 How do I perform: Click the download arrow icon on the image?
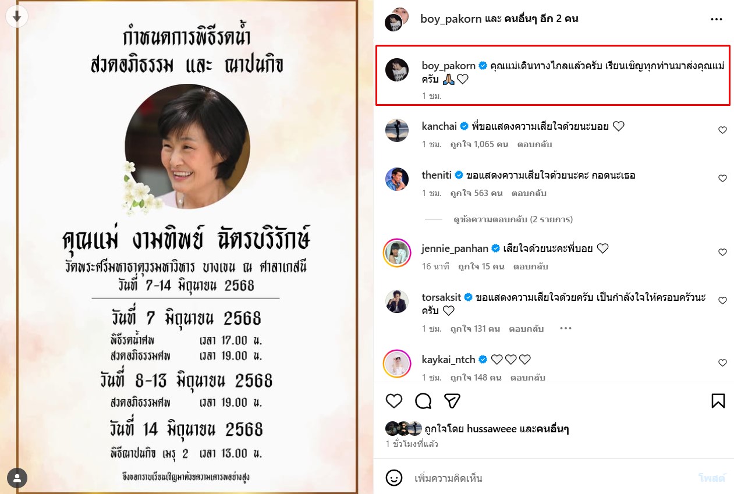[x=17, y=17]
